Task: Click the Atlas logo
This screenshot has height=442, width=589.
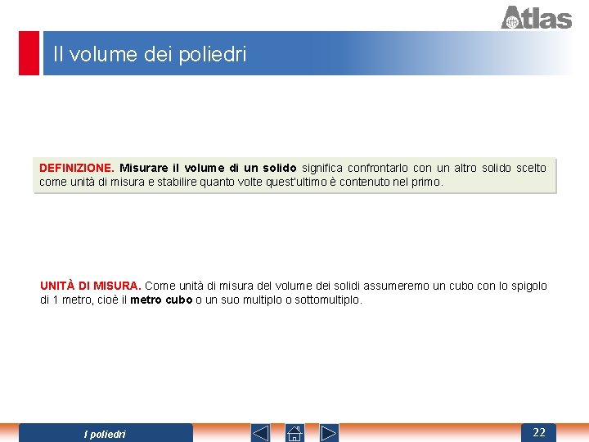Action: point(536,17)
